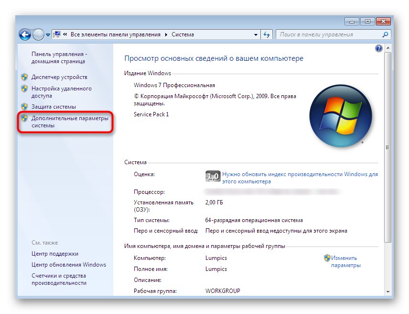Click the Windows logo orb image
Screen dimensions: 409x314
340,116
